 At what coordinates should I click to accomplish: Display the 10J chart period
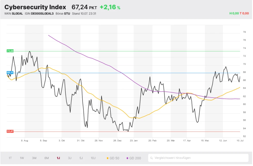(93, 158)
